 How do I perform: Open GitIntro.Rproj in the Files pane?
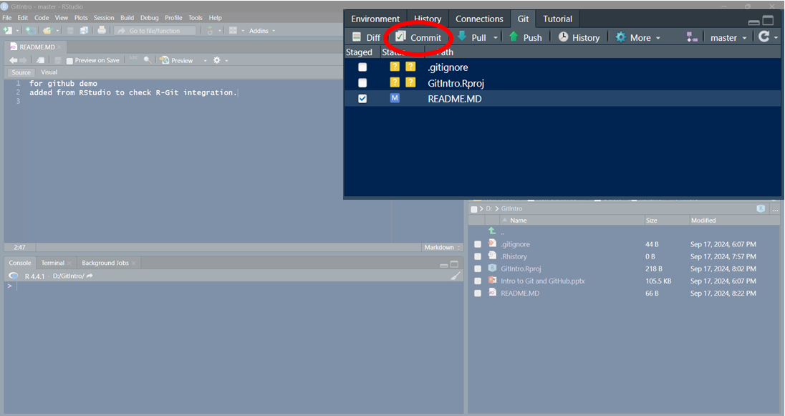tap(521, 269)
